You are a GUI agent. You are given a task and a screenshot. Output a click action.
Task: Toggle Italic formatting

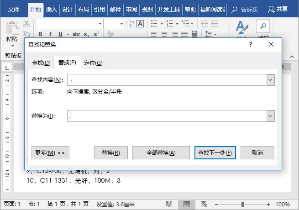(50, 34)
